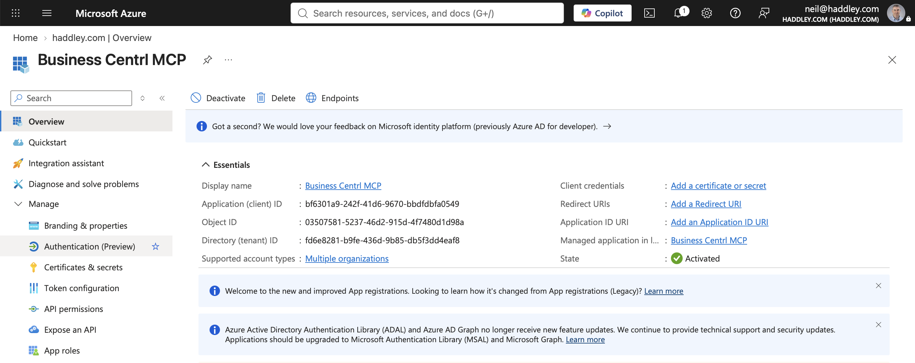
Task: Open the feedback banner arrow
Action: [x=607, y=126]
